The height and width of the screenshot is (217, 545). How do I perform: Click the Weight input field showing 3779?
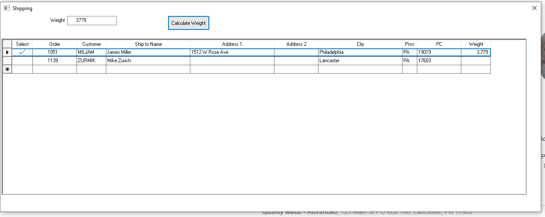tap(92, 20)
